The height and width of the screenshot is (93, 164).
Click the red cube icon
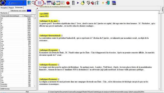(68, 3)
